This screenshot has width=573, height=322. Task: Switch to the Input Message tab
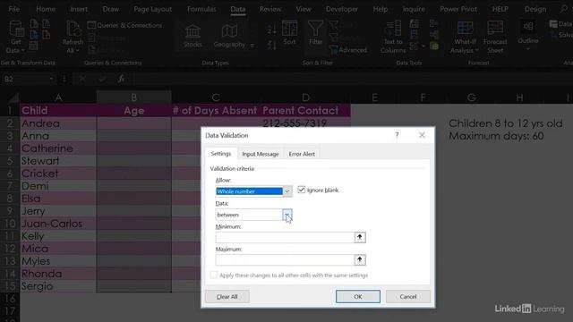261,154
